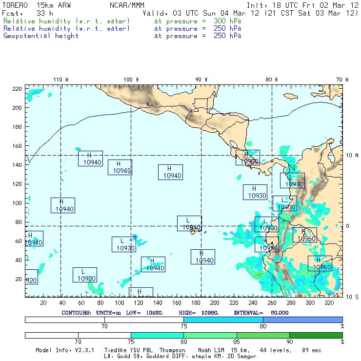Click the '100 W' longitude label
The width and height of the screenshot is (361, 361).
(x=131, y=80)
